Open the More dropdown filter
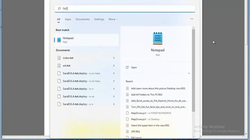Screen dimensions: 250x140 113,19
